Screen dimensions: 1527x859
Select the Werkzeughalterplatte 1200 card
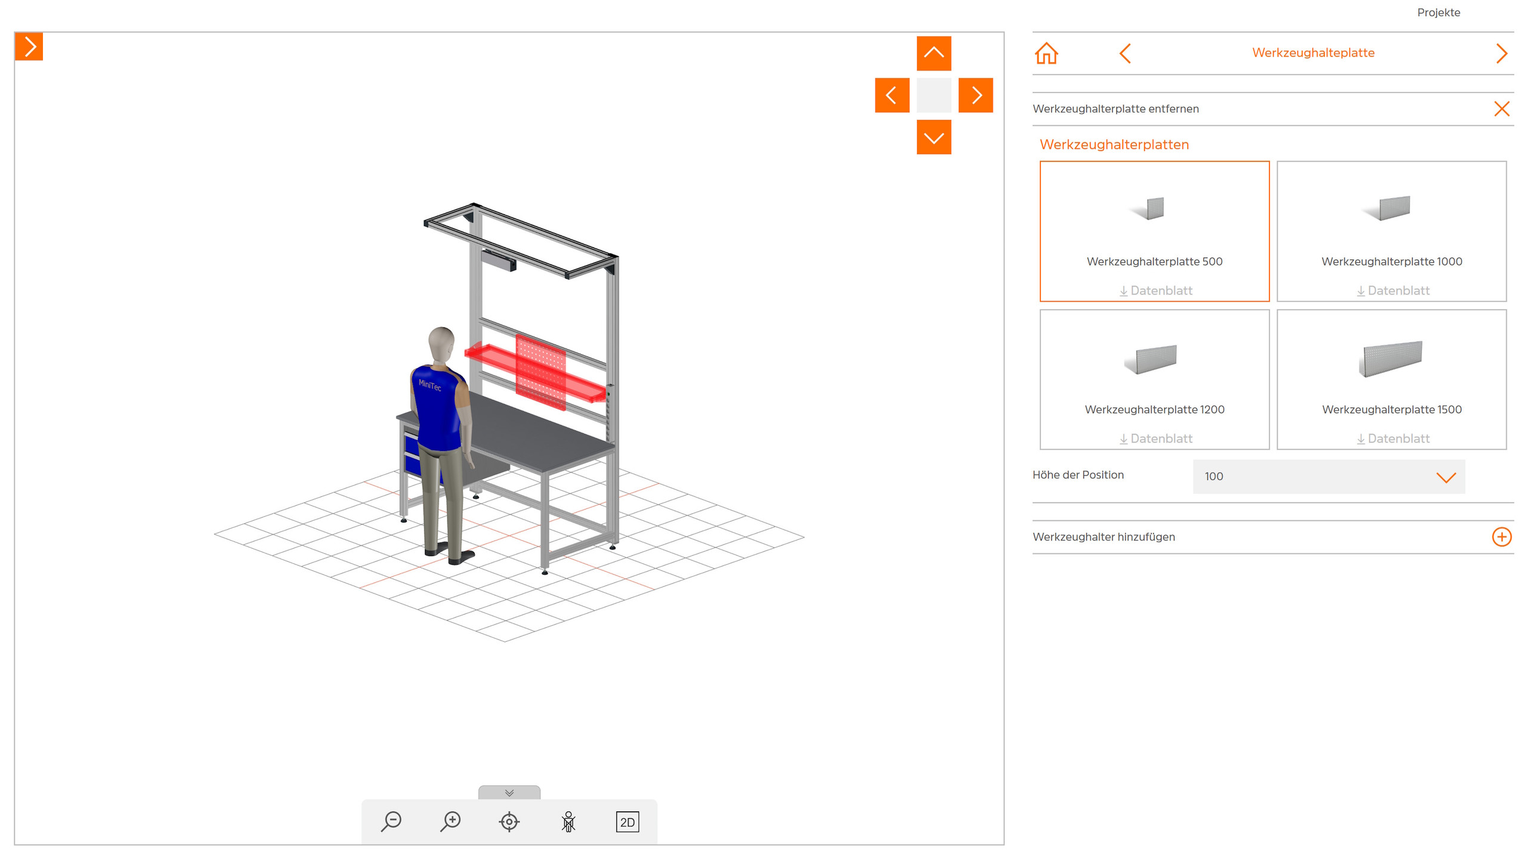click(1154, 379)
